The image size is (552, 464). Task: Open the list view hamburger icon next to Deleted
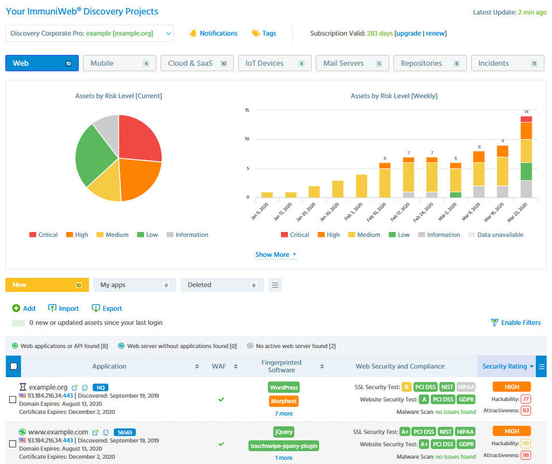coord(275,285)
